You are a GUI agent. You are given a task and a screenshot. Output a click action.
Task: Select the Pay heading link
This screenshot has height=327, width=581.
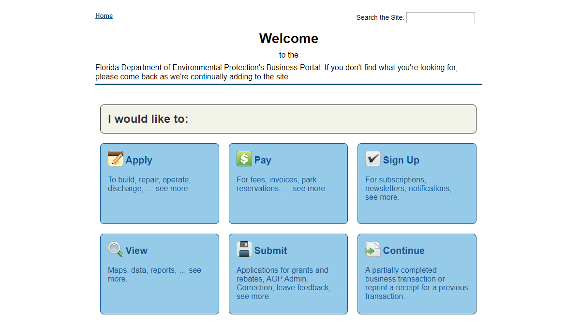263,160
